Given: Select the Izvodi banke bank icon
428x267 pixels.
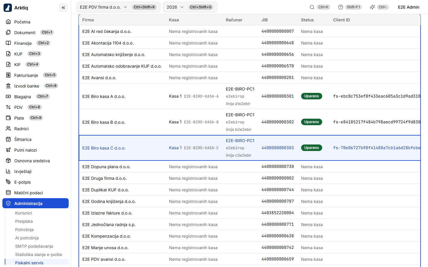Looking at the screenshot, I should (8, 86).
